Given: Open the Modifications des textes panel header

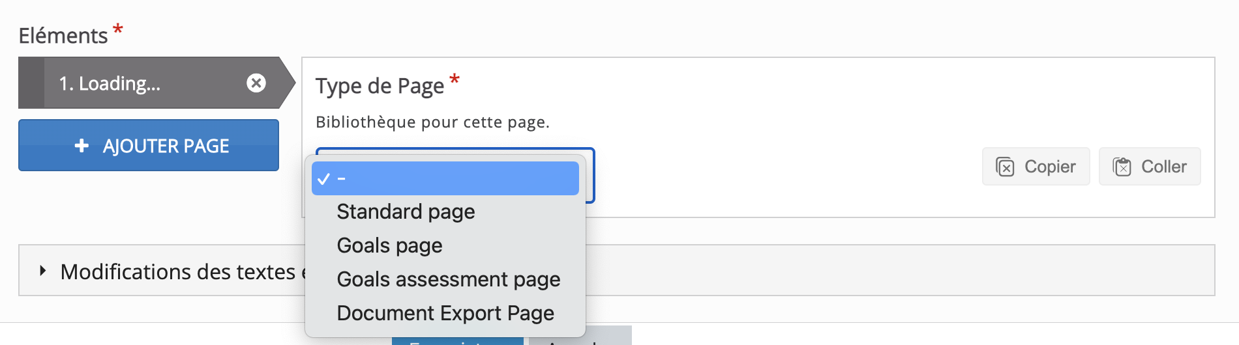Looking at the screenshot, I should 177,271.
